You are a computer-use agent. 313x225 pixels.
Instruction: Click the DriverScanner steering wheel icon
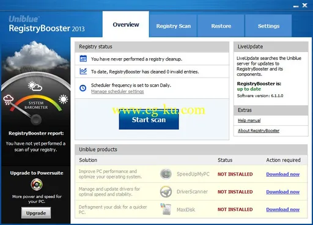point(166,191)
